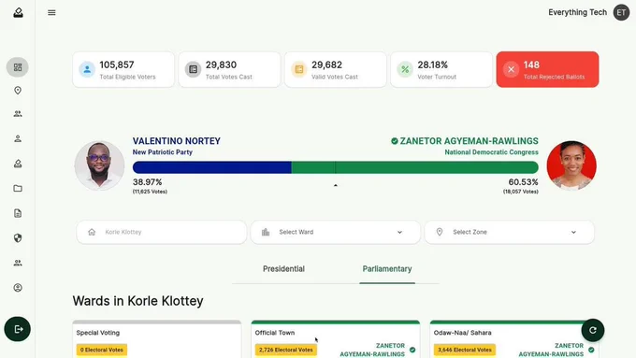Click the 60.53% vote share figure
The height and width of the screenshot is (358, 636).
click(523, 182)
